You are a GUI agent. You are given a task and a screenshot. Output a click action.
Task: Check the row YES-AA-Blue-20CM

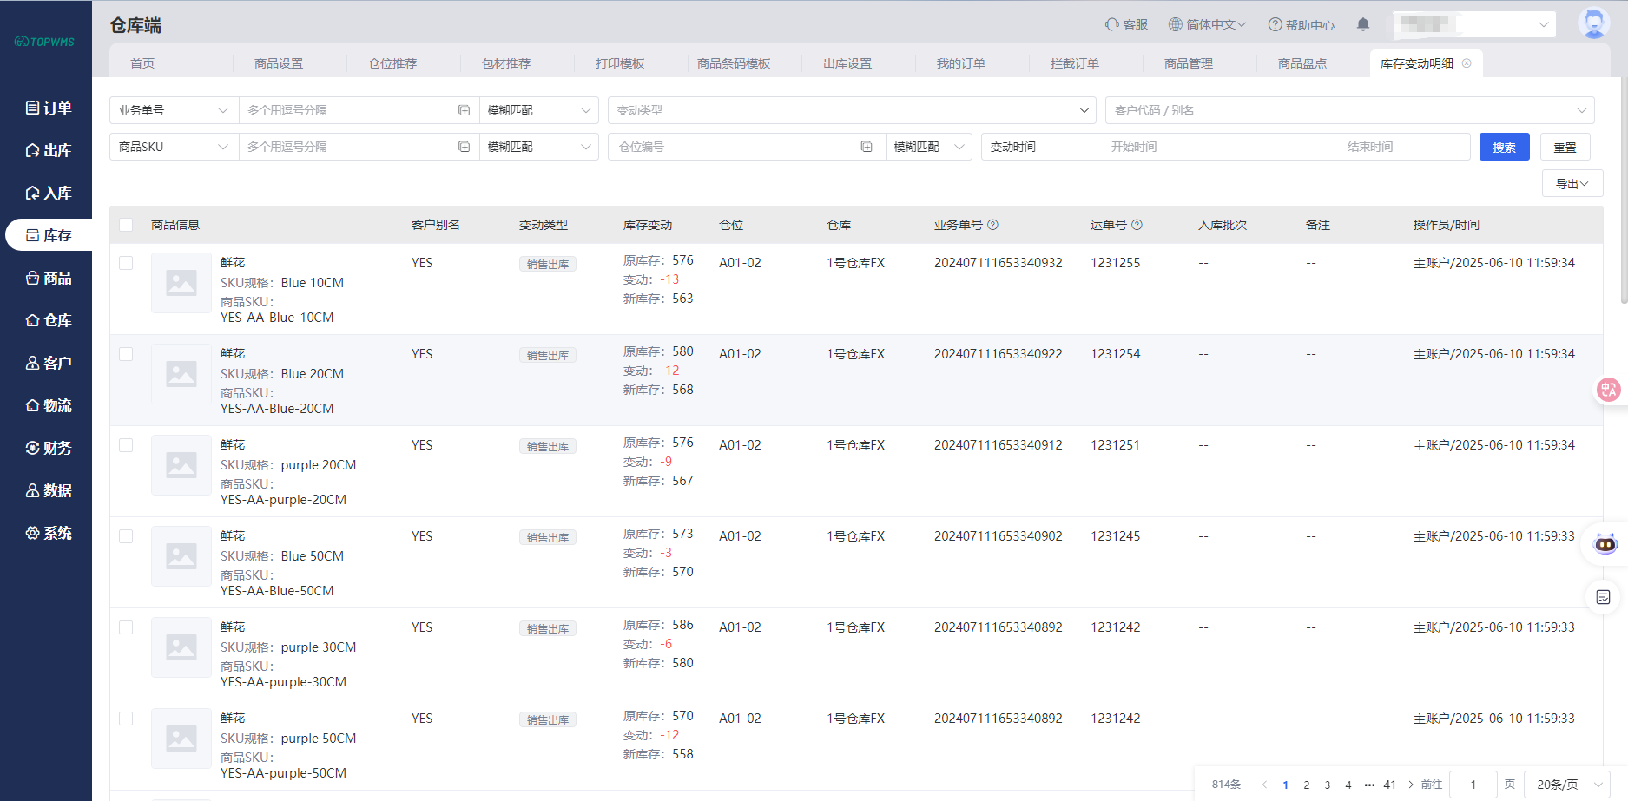[126, 354]
